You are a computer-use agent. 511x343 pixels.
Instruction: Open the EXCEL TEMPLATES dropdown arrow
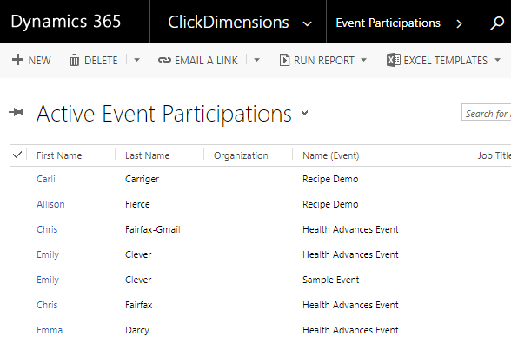pos(497,60)
